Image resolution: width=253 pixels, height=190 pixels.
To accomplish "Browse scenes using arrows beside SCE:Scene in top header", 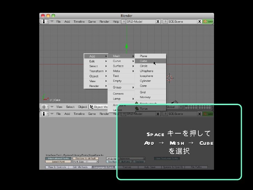I will (x=165, y=22).
